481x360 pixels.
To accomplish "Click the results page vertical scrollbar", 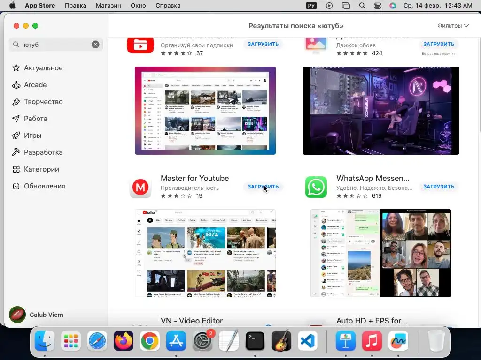I will tap(479, 86).
